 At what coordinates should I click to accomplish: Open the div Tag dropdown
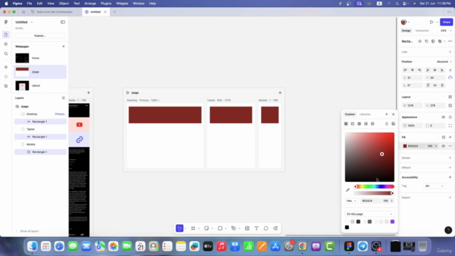[434, 186]
